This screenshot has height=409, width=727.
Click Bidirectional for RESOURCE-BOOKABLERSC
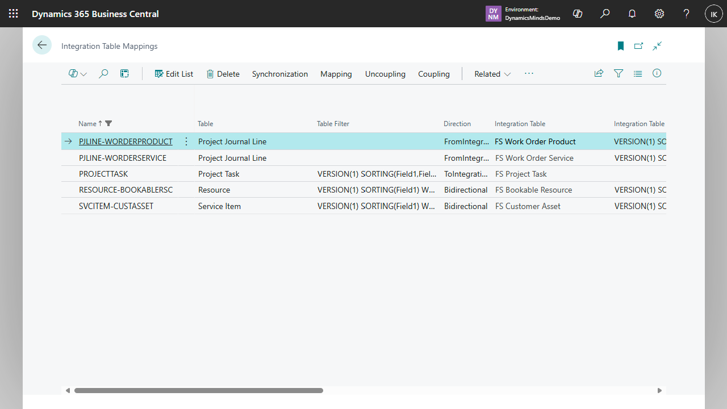pyautogui.click(x=466, y=190)
